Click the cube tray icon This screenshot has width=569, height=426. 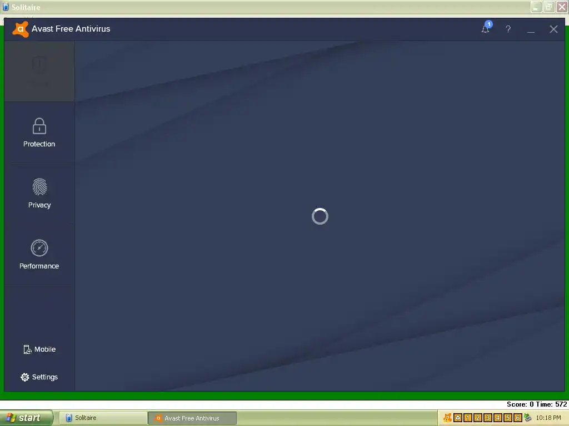pyautogui.click(x=458, y=418)
